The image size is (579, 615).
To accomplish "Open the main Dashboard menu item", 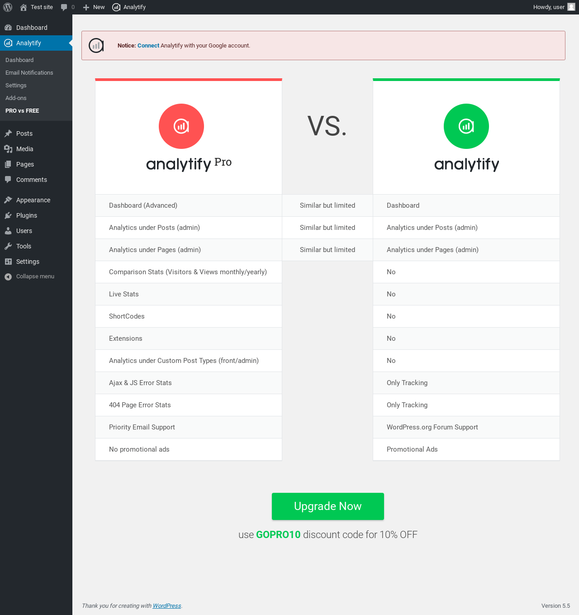I will (x=32, y=28).
